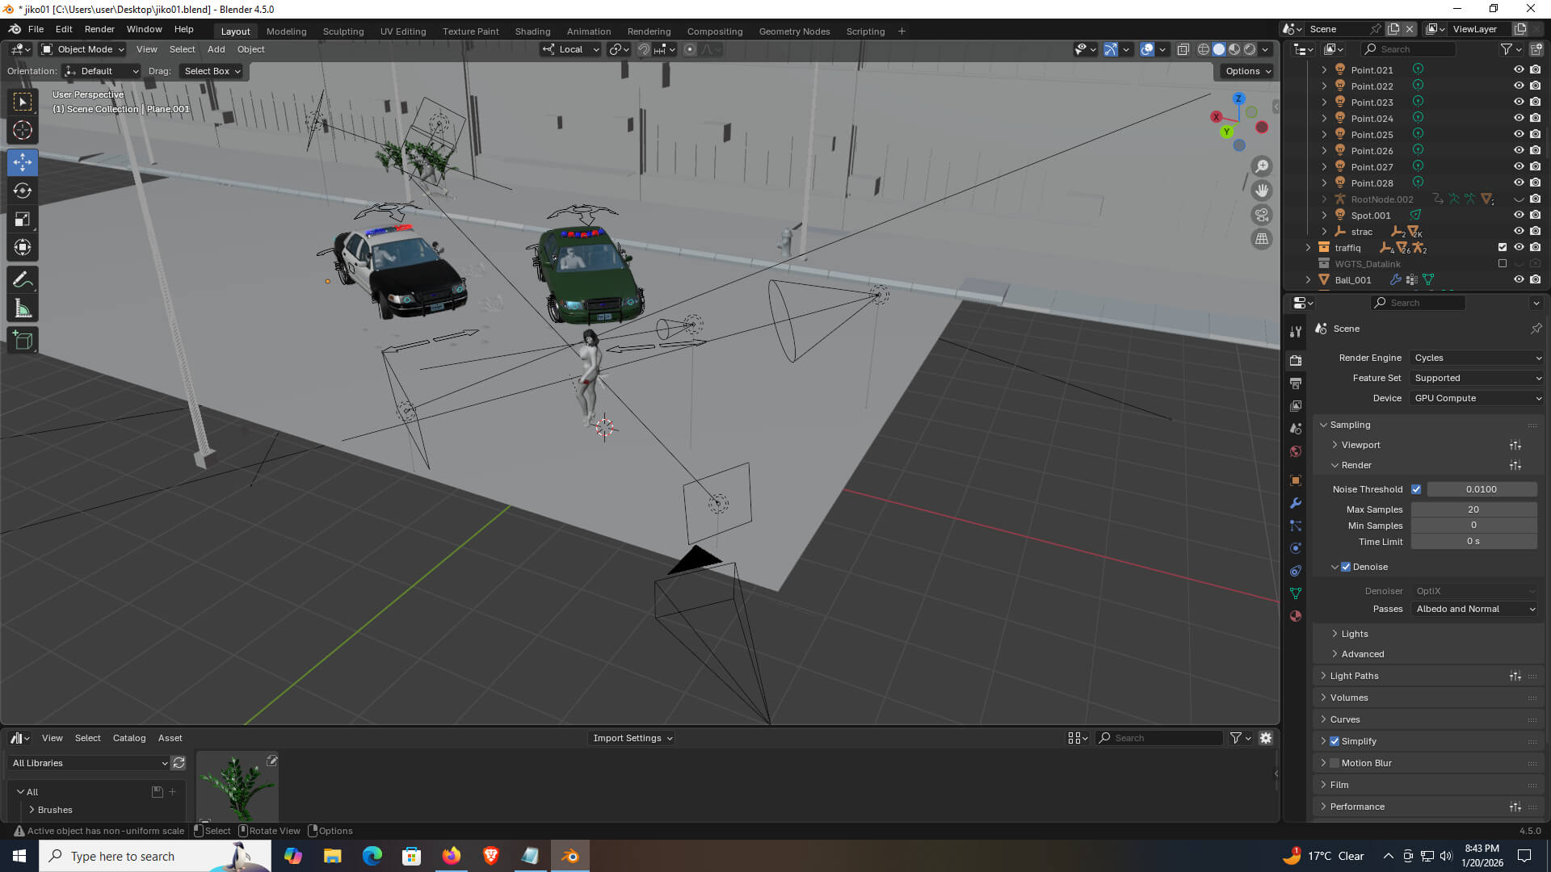Expand the Ball_001 outliner item

click(x=1308, y=280)
